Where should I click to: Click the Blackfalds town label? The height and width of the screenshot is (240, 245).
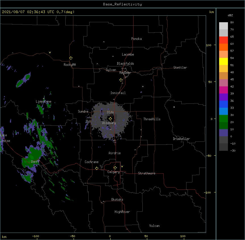[x=125, y=64]
